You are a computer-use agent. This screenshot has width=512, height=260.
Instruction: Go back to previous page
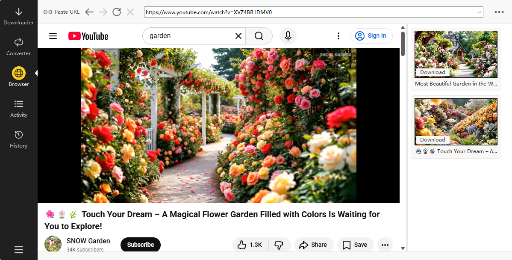pos(89,12)
